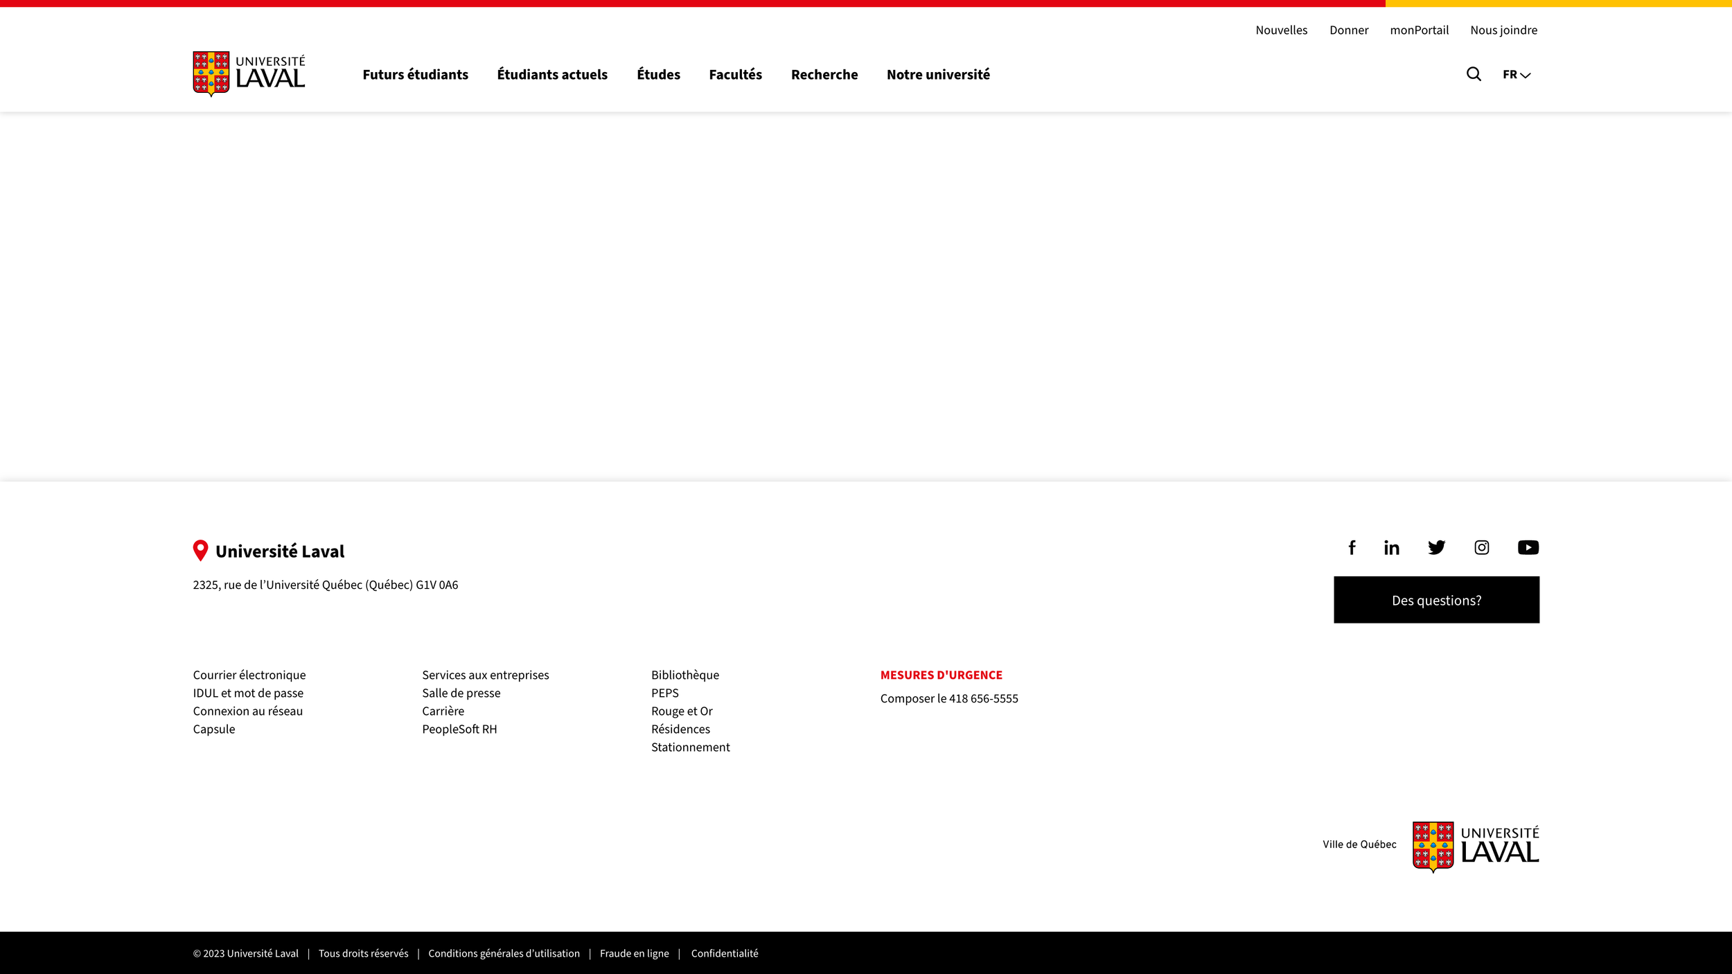Screen dimensions: 1732x974
Task: Open Bibliothèque footer link
Action: pos(684,675)
